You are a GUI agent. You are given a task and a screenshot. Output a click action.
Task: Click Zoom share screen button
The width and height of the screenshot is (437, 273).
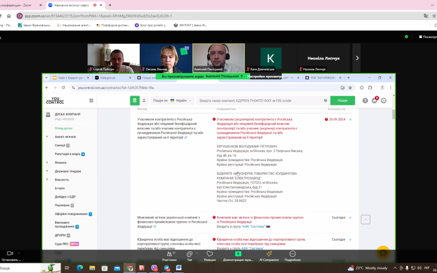click(x=238, y=256)
